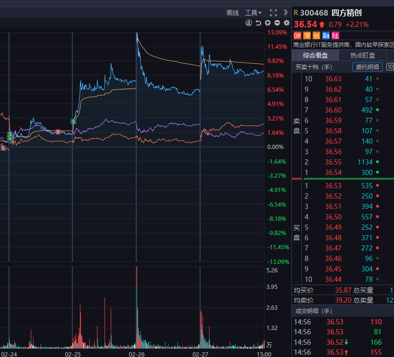Open chart settings gear icon
394x357 pixels.
[287, 23]
